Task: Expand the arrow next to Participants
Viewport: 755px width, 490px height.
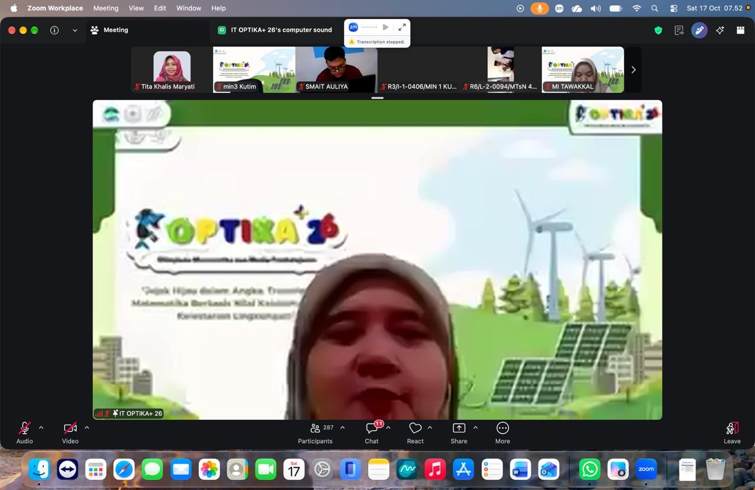Action: tap(342, 428)
